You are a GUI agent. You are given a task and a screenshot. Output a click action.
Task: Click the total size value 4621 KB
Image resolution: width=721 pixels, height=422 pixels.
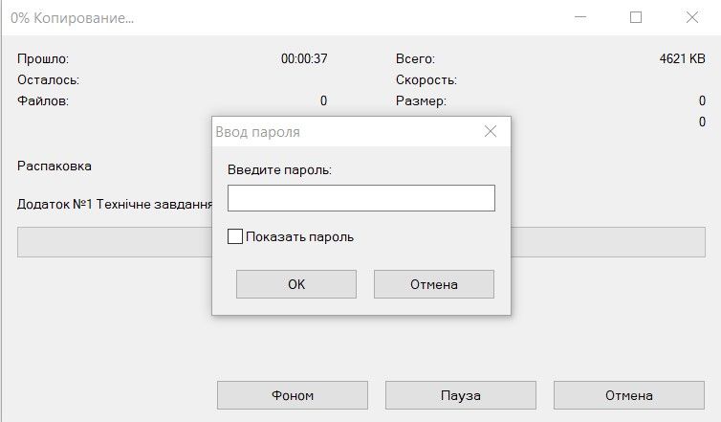(682, 58)
